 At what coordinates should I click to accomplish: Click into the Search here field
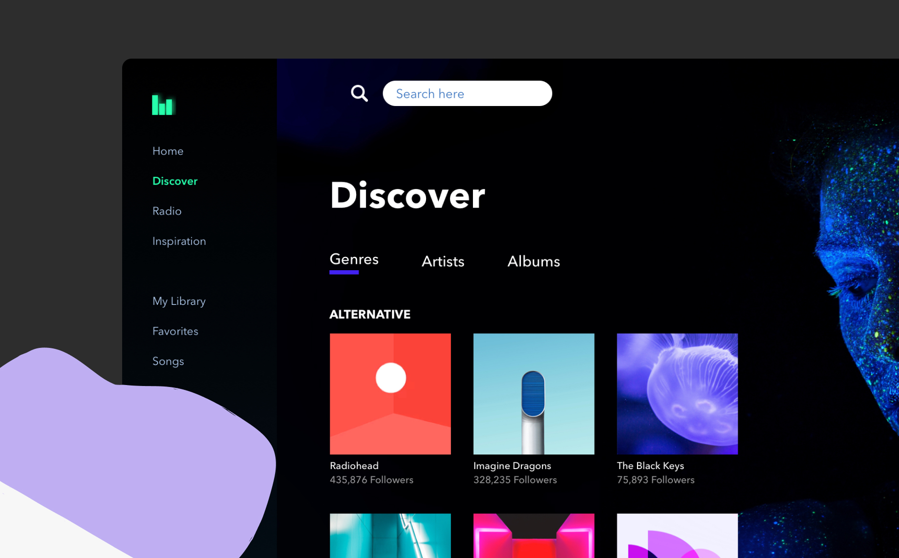pyautogui.click(x=467, y=93)
